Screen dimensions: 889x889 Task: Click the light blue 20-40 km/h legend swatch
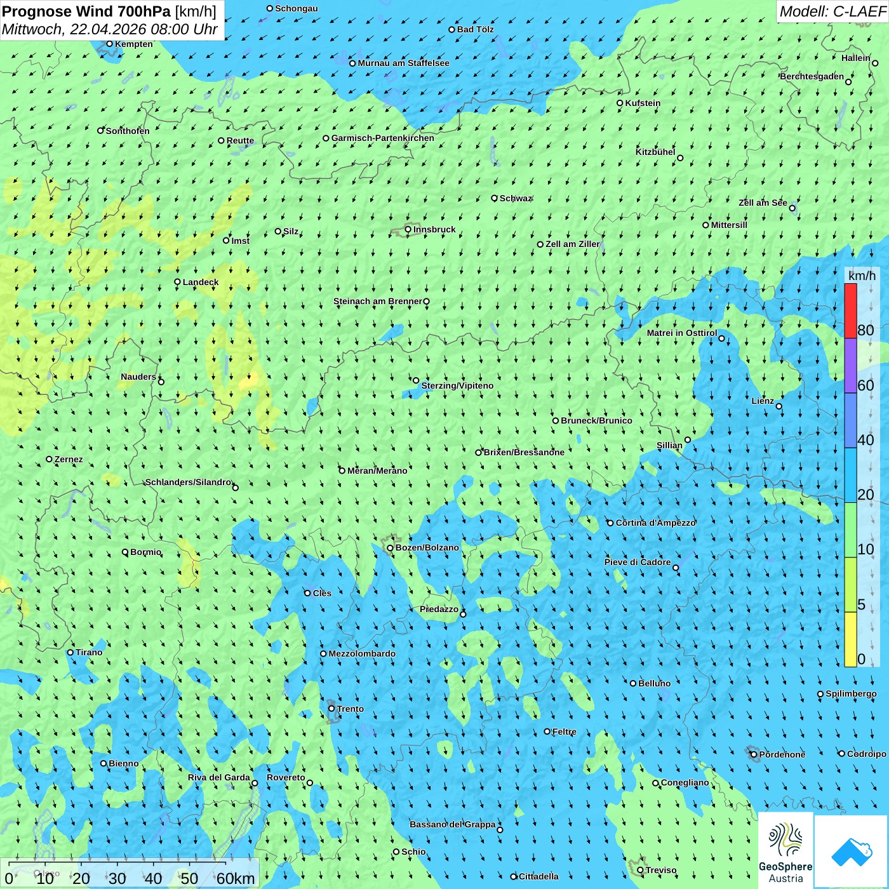[850, 475]
